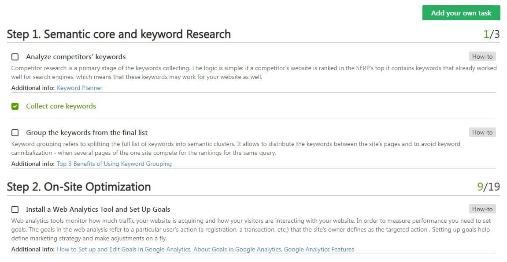This screenshot has height=262, width=507.
Task: Click 'Group the keywords from the final list' title
Action: coord(86,132)
